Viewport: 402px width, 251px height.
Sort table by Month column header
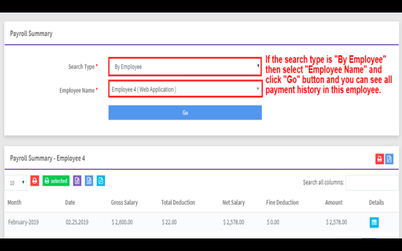[15, 202]
